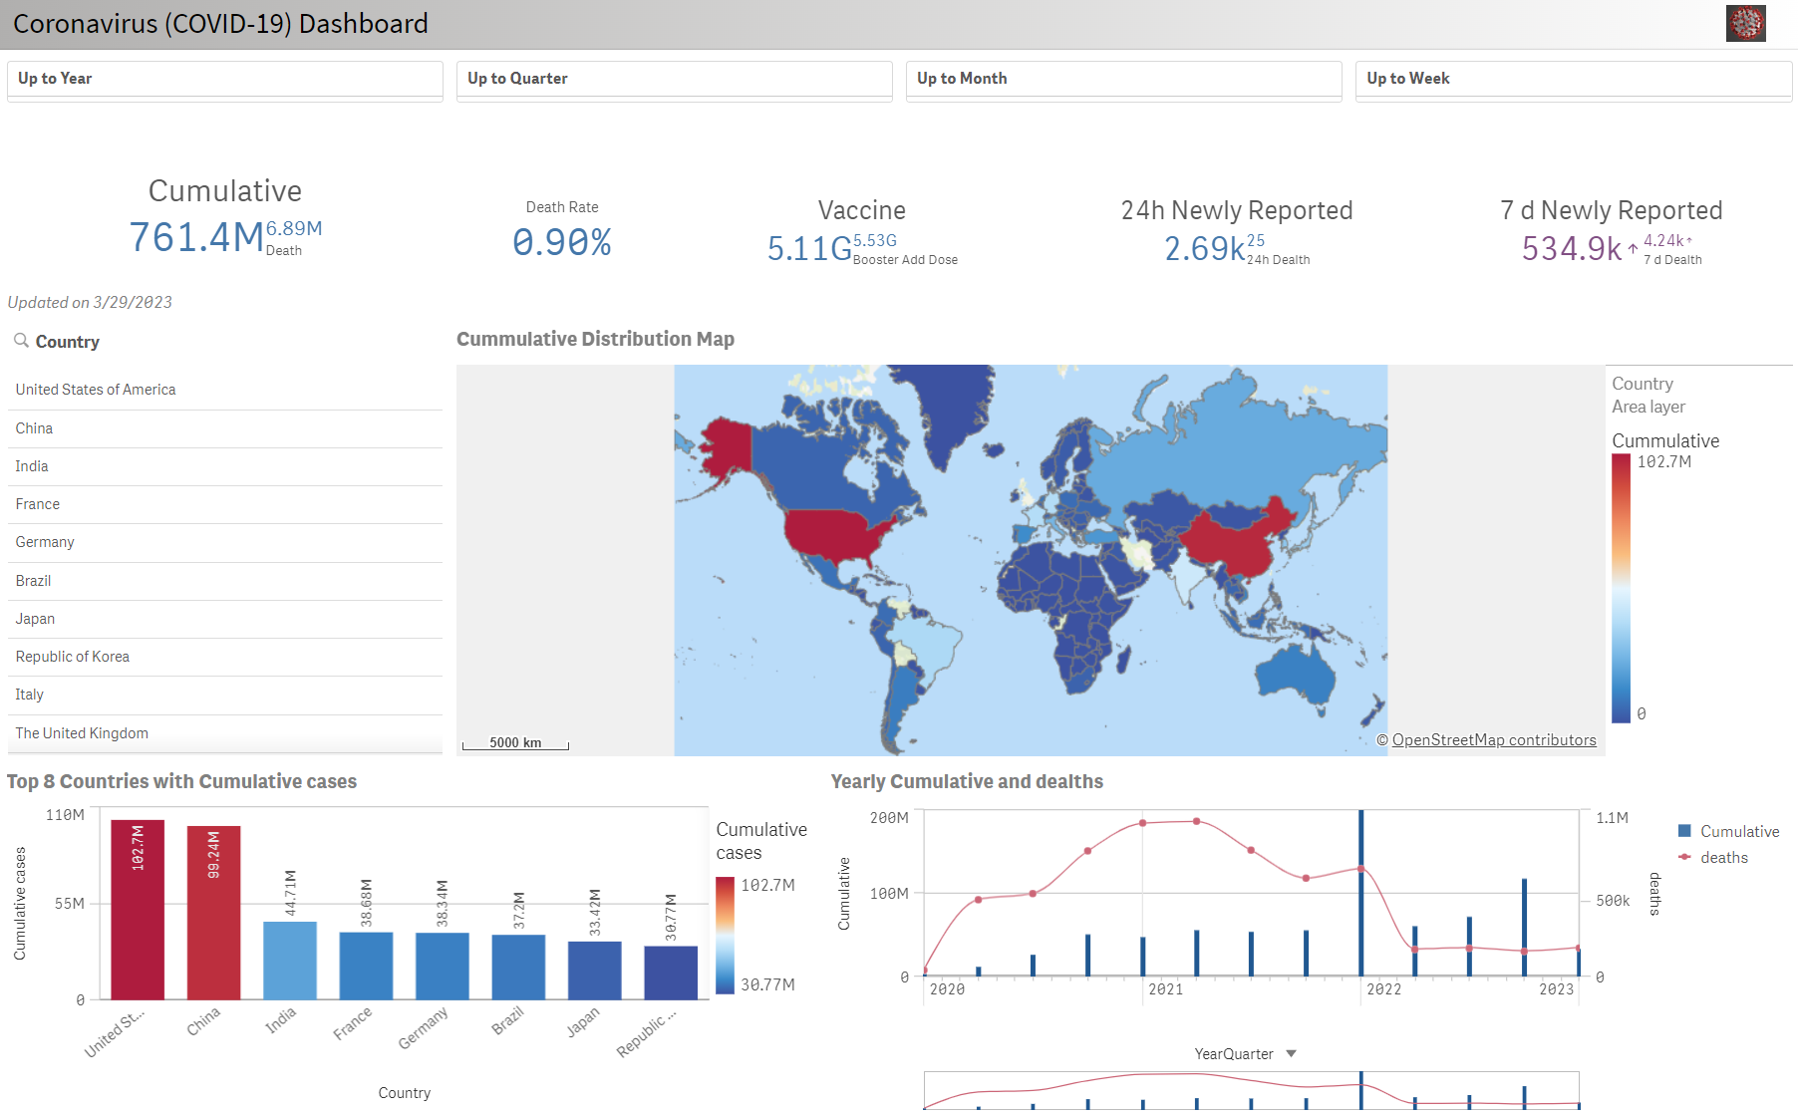This screenshot has height=1116, width=1798.
Task: Open the YearQuarter dropdown arrow
Action: pyautogui.click(x=1292, y=1053)
